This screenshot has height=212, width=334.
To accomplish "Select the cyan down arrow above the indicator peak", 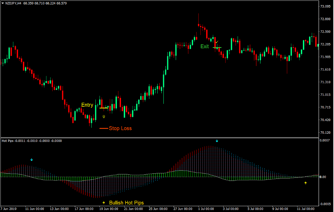I will point(217,140).
